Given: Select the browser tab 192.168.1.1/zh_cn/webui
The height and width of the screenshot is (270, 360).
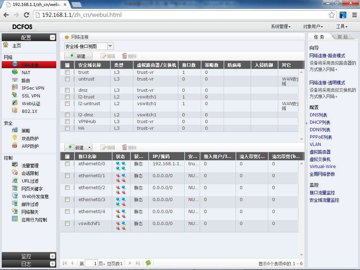Looking at the screenshot, I should coord(37,4).
